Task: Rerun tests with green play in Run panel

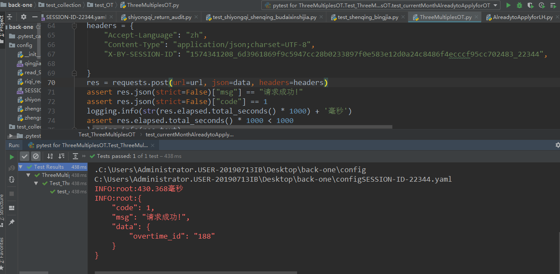Action: [x=12, y=156]
